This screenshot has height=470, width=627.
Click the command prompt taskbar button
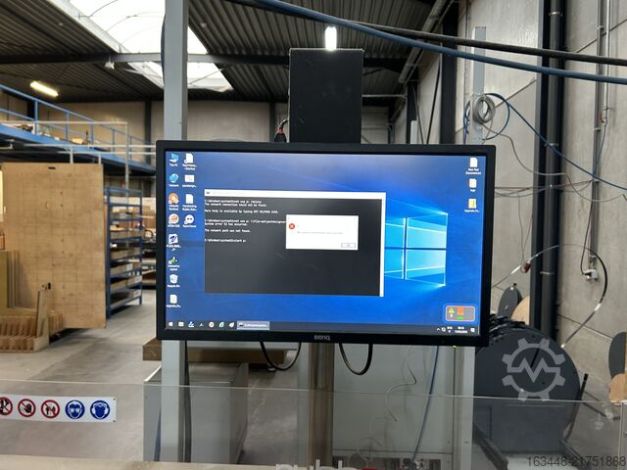253,326
